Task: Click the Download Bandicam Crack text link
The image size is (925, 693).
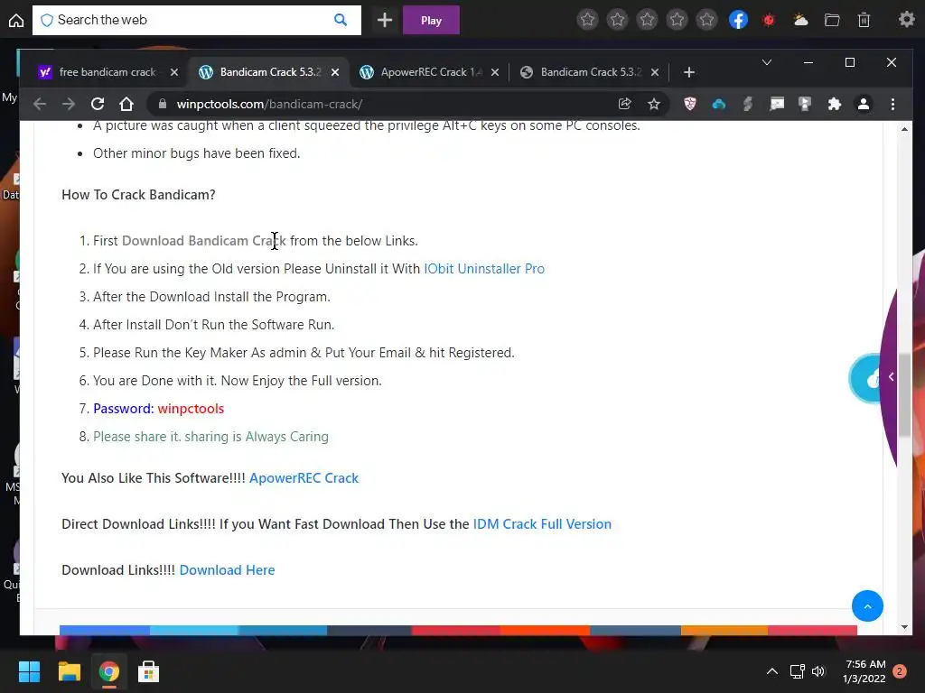Action: (x=203, y=241)
